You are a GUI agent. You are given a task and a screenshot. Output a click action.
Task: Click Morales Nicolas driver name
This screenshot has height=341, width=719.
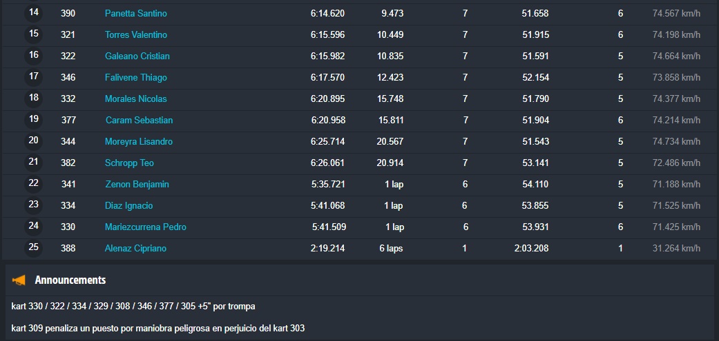(x=135, y=99)
